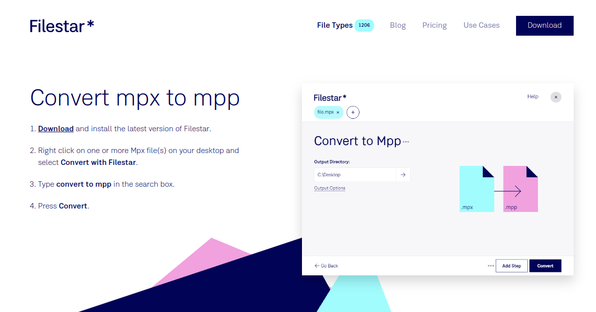Click the 1206 file types badge

point(364,25)
